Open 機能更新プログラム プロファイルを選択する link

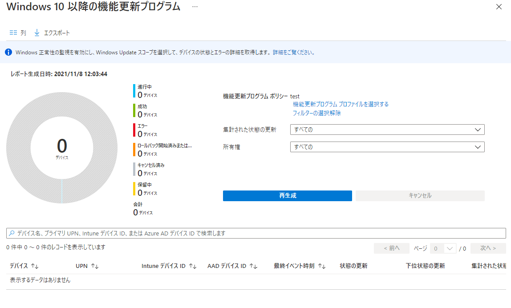click(341, 104)
